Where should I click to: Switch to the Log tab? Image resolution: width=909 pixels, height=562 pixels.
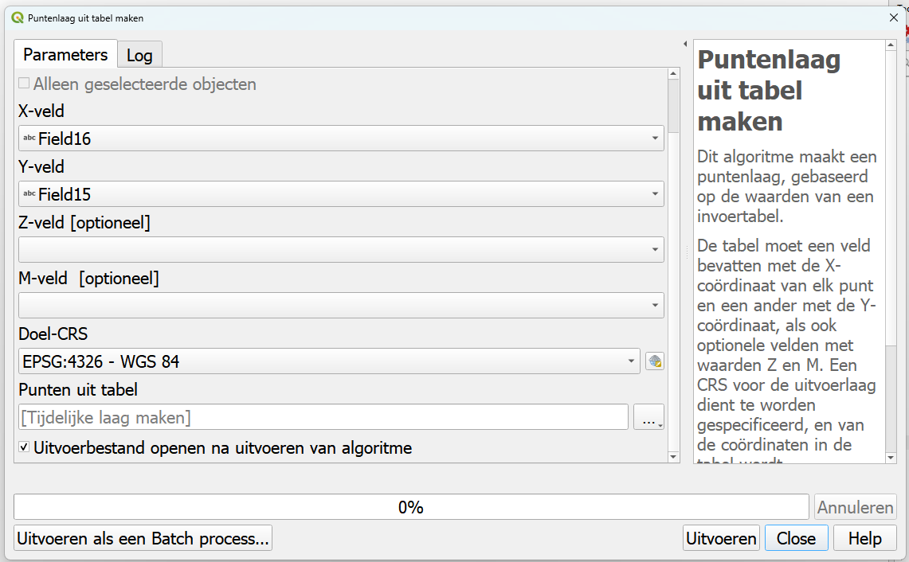[x=139, y=55]
